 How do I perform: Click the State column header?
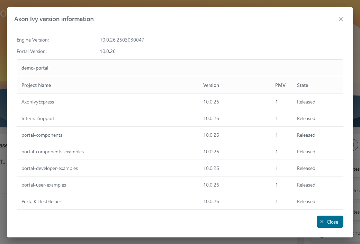303,85
